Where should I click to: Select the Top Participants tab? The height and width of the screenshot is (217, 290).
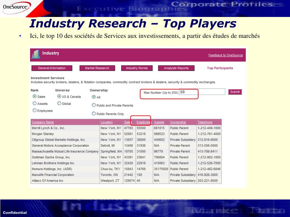220,68
